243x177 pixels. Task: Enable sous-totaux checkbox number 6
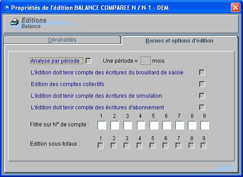(x=166, y=146)
